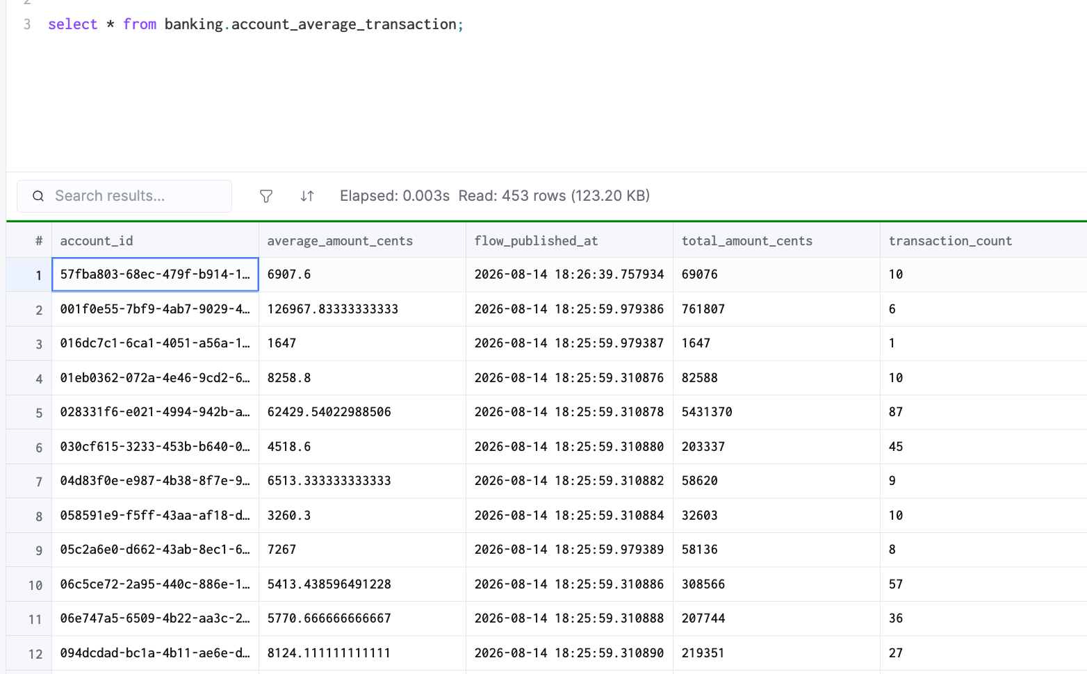The height and width of the screenshot is (674, 1087).
Task: Click total amount 58136
Action: click(699, 550)
